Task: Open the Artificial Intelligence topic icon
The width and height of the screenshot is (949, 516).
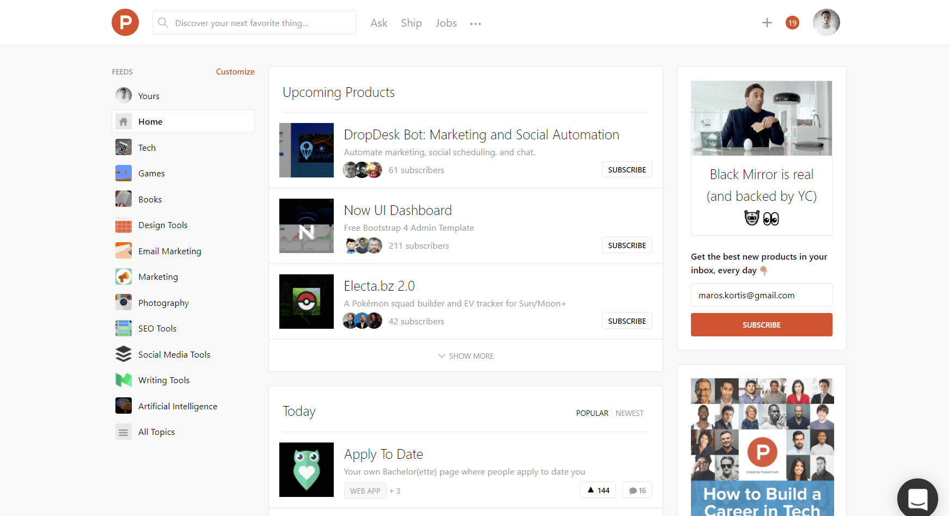Action: pyautogui.click(x=124, y=406)
